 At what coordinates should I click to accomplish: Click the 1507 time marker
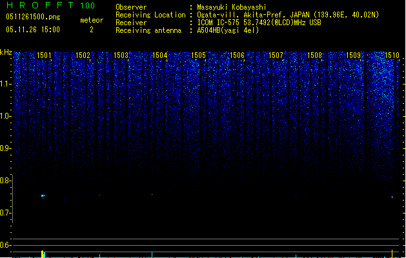(x=276, y=55)
